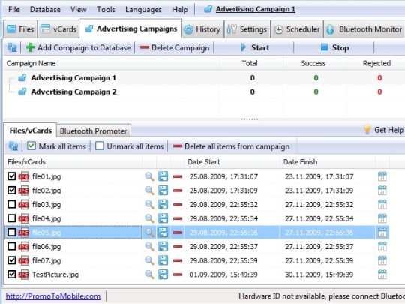Uncheck the file01.jpg checkbox

[x=11, y=176]
